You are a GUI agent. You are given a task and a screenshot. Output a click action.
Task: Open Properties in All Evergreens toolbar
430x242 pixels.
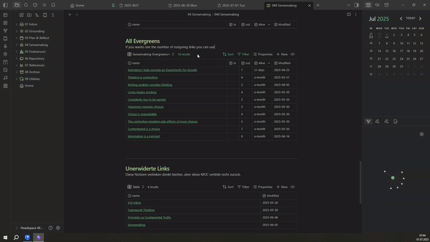point(263,54)
